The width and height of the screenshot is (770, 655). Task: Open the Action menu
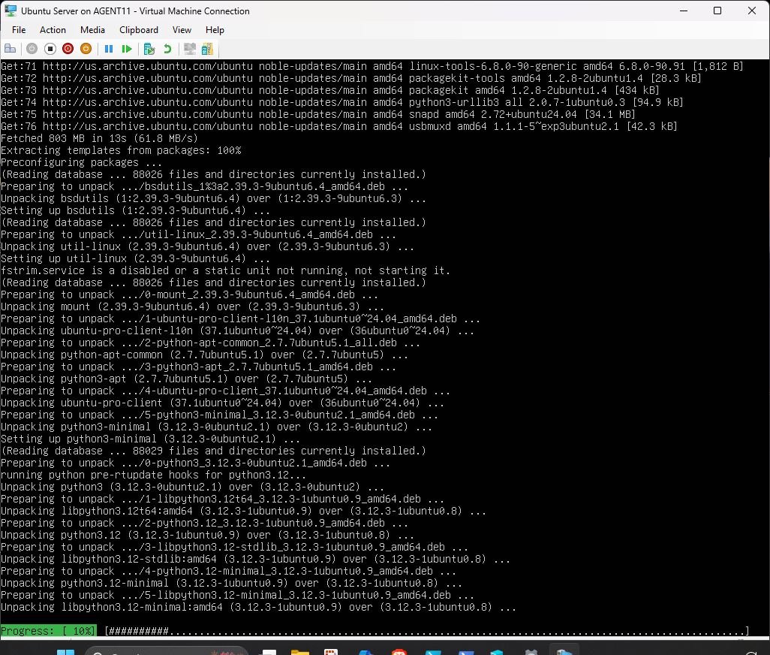(x=53, y=30)
